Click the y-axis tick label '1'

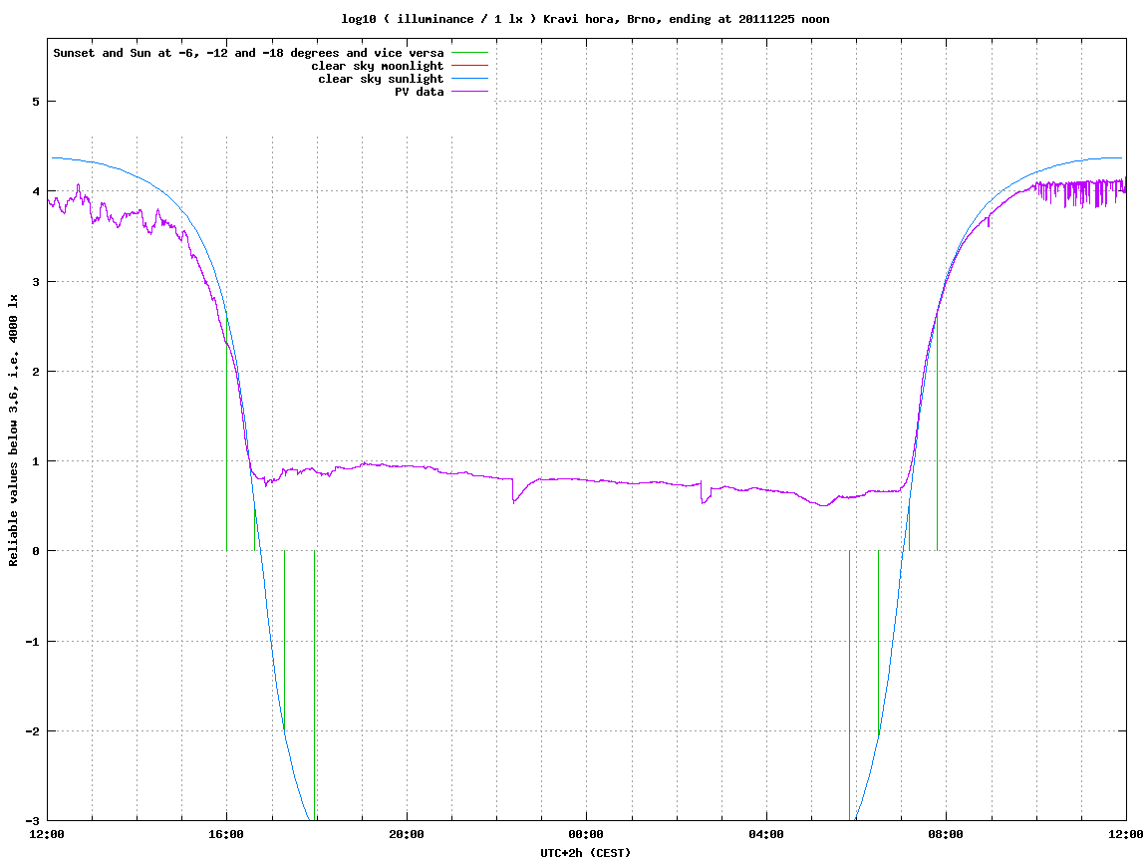(x=35, y=461)
